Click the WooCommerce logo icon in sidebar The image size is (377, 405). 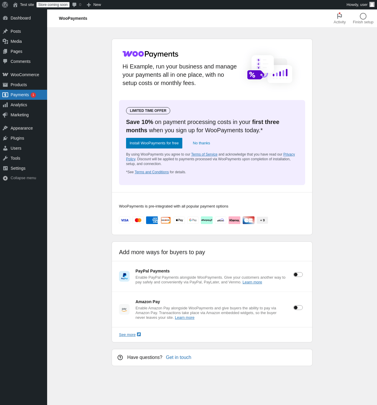(5, 75)
